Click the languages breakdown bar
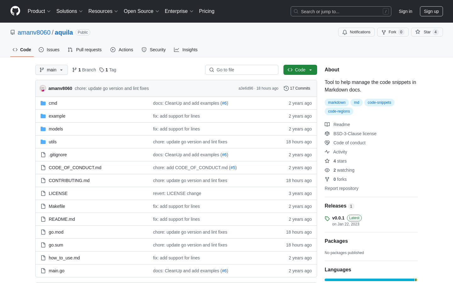The width and height of the screenshot is (453, 283). [371, 280]
